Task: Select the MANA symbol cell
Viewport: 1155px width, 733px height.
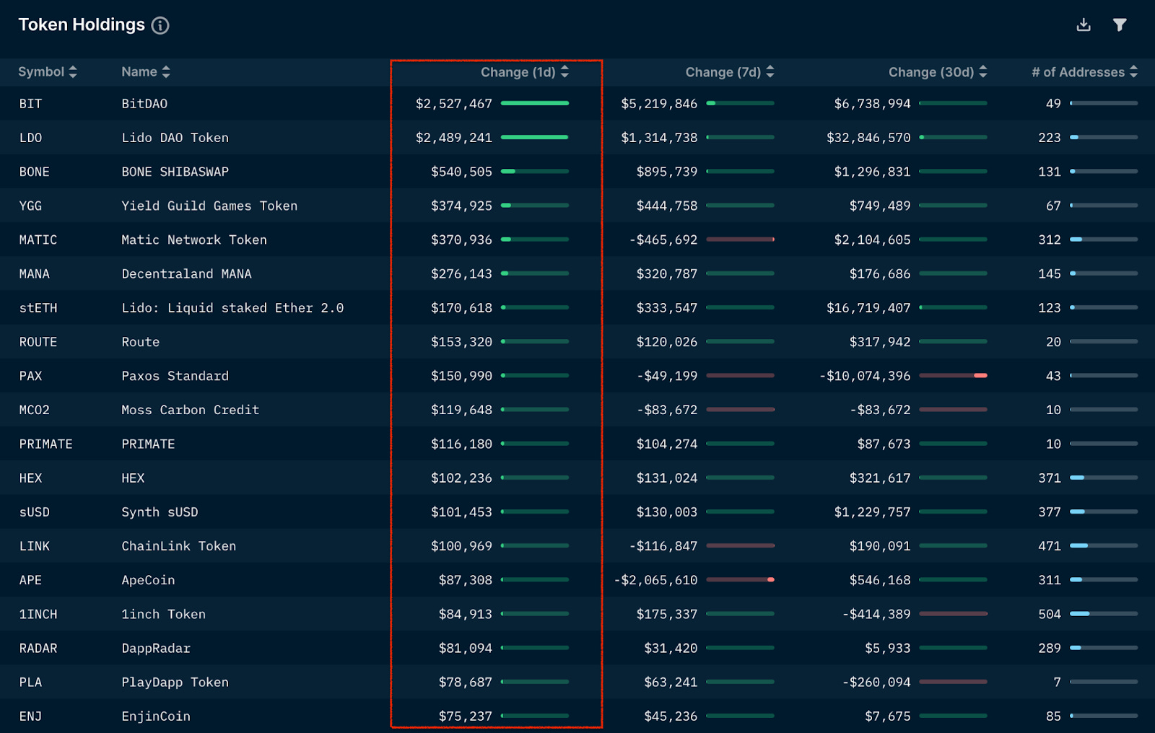Action: [x=35, y=274]
